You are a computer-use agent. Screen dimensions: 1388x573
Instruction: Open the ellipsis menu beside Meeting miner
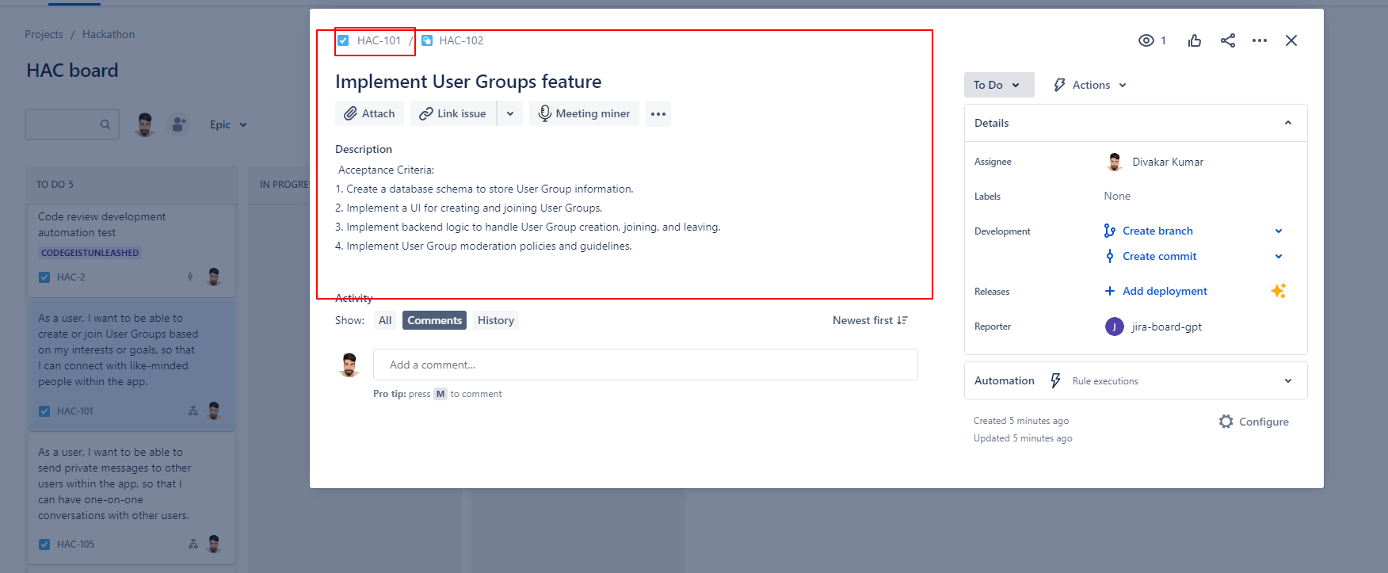pyautogui.click(x=658, y=113)
